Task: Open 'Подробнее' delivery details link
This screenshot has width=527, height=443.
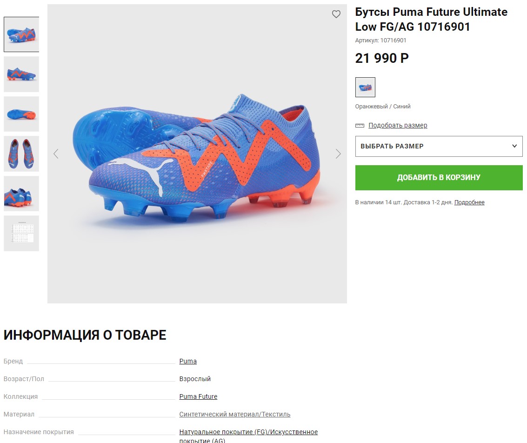Action: (x=469, y=202)
